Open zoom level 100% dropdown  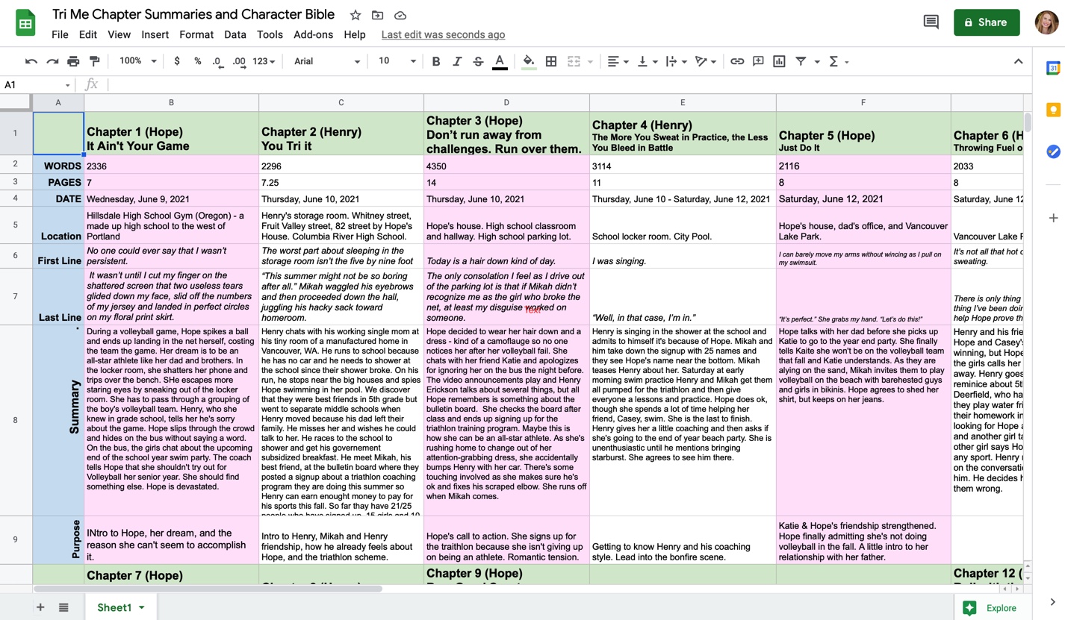[137, 61]
